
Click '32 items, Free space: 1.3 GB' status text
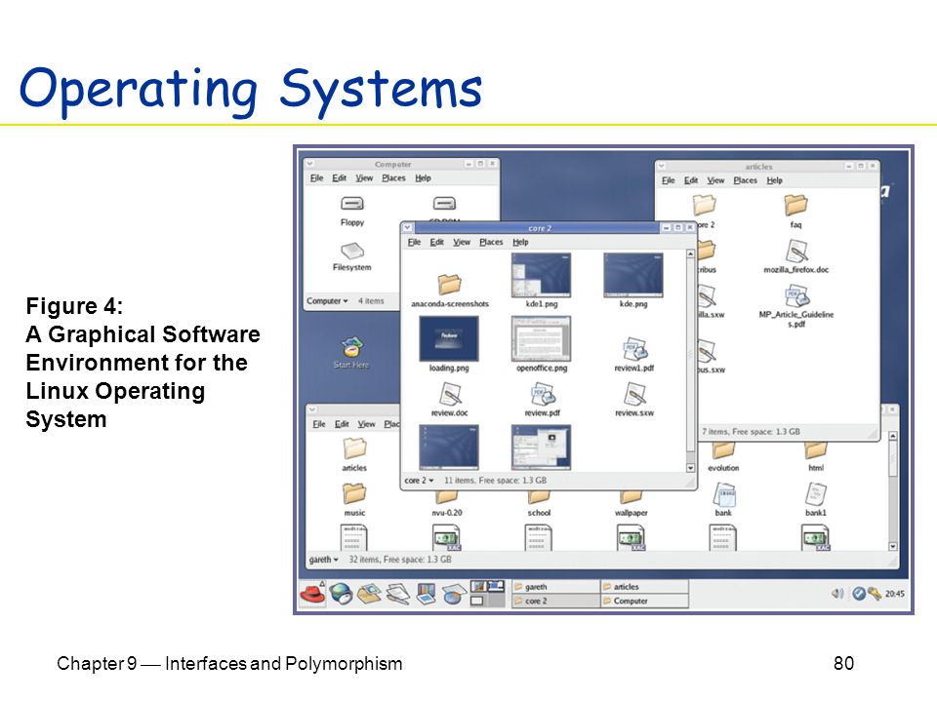400,560
